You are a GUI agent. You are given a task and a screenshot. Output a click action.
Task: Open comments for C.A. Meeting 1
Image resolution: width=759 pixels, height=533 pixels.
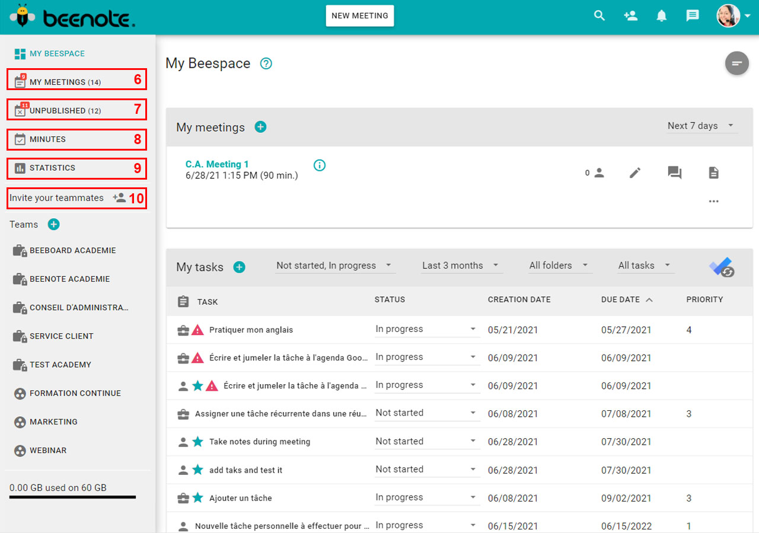click(674, 173)
